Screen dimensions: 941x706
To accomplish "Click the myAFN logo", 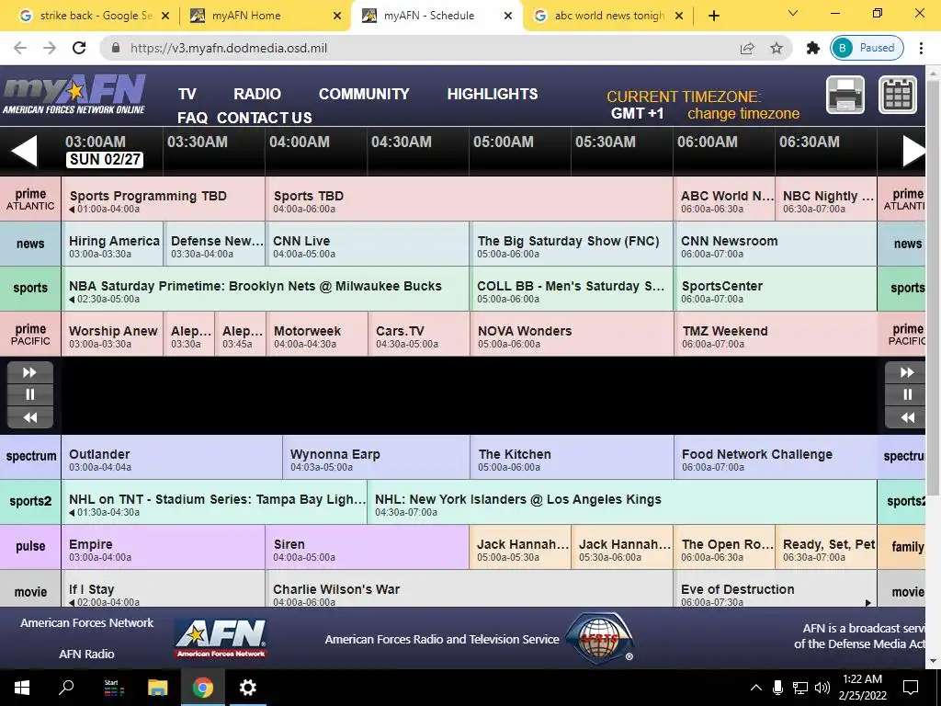I will pos(74,95).
